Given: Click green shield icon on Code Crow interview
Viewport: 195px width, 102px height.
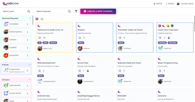Looking at the screenshot, I should (x=172, y=26).
